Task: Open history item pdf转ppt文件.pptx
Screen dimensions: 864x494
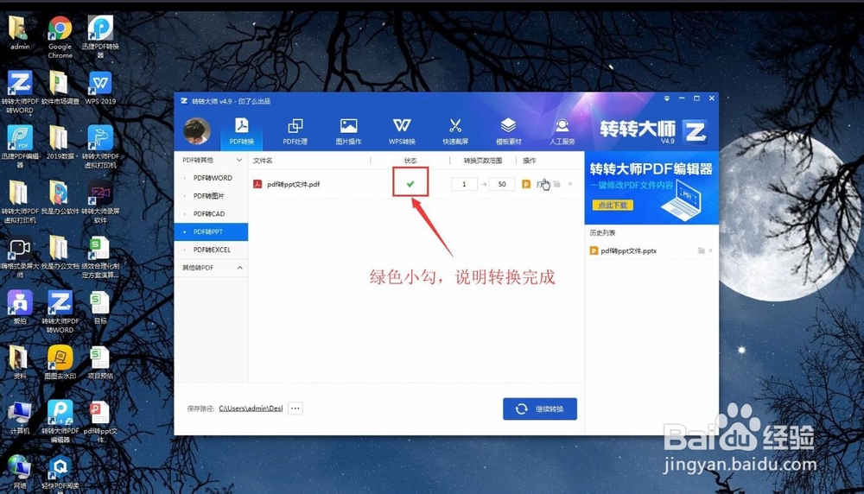Action: pyautogui.click(x=629, y=250)
